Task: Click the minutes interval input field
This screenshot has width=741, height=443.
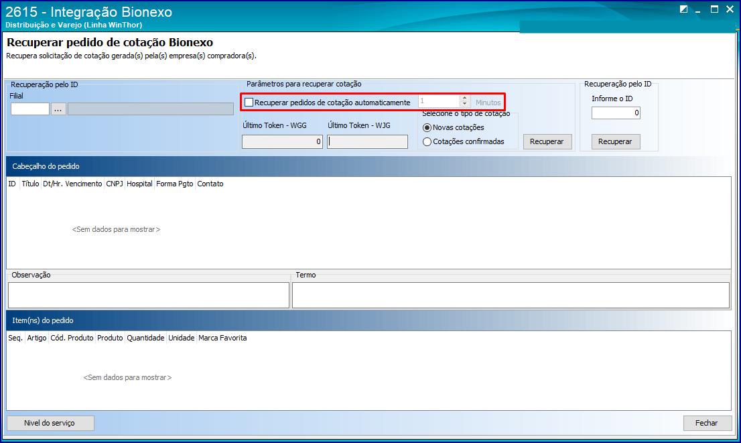Action: coord(439,101)
